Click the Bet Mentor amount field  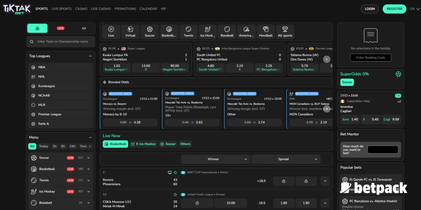pos(382,150)
